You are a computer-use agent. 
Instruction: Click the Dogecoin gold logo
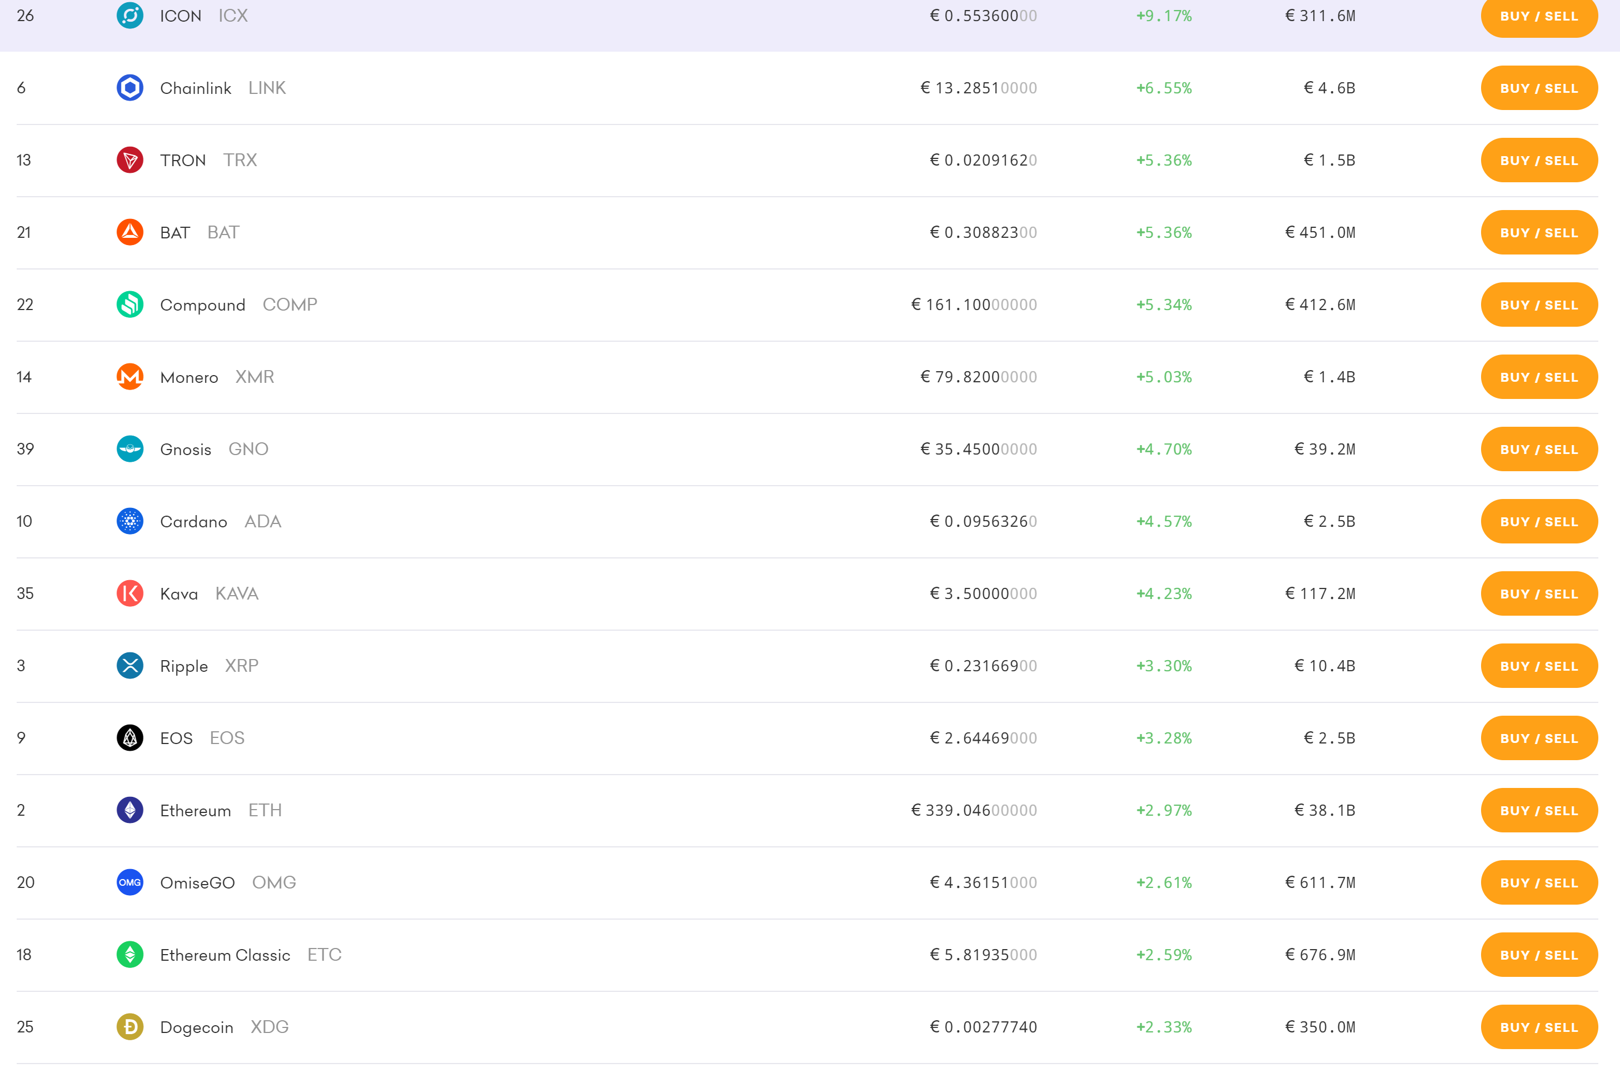coord(130,1027)
